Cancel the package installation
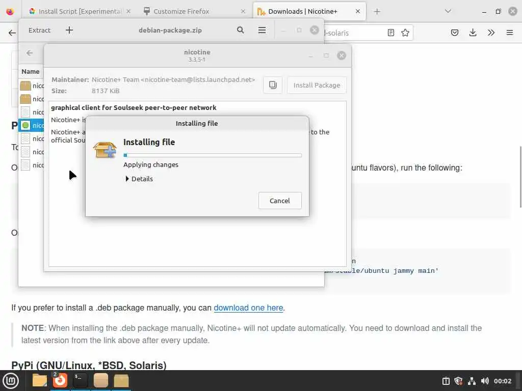 coord(280,201)
